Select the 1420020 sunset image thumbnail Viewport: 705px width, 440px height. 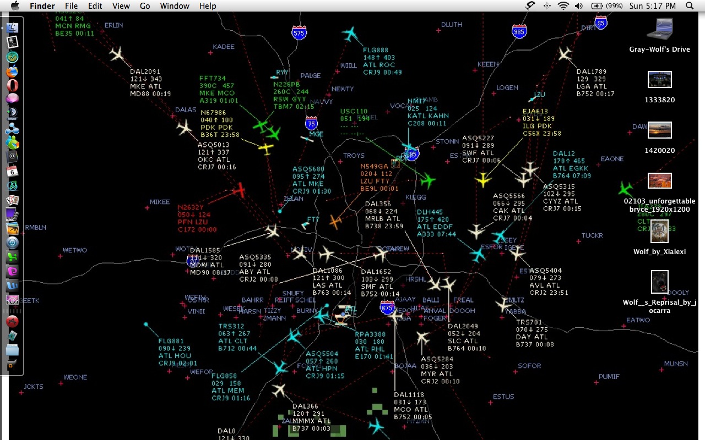660,130
